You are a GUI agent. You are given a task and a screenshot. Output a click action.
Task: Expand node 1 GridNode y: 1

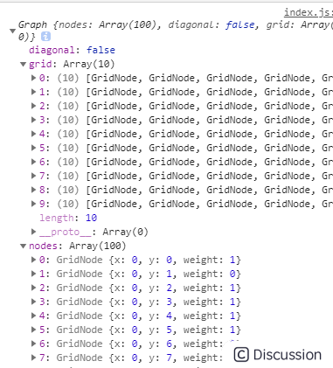coord(34,274)
